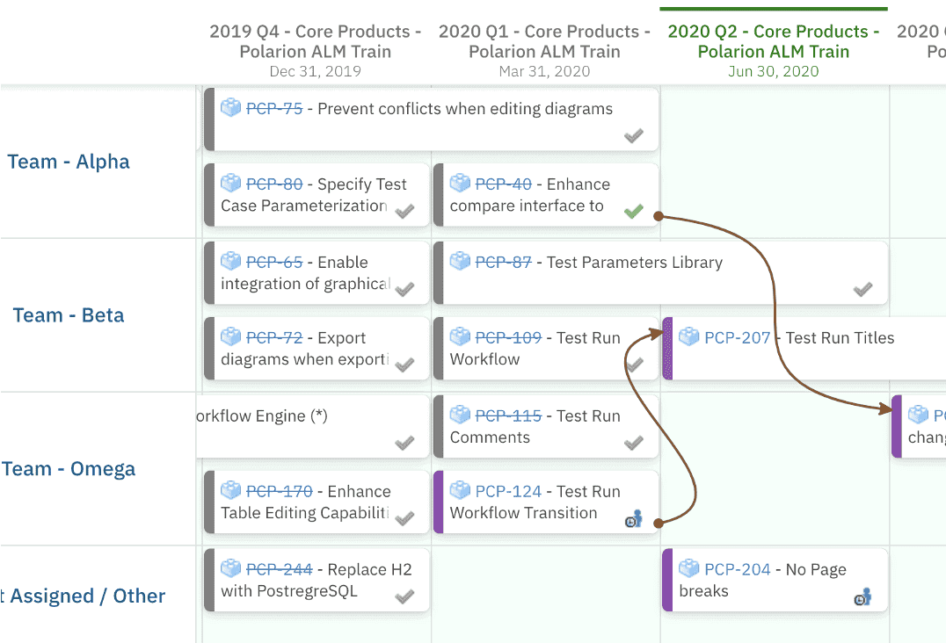Click the checkmark on PCP-115 card

click(x=634, y=443)
